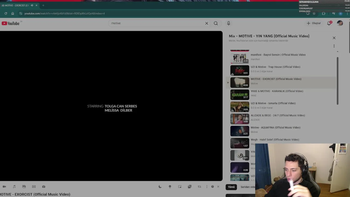Click AQUAFINA thumbnail 2:31
Image resolution: width=350 pixels, height=197 pixels.
click(240, 131)
